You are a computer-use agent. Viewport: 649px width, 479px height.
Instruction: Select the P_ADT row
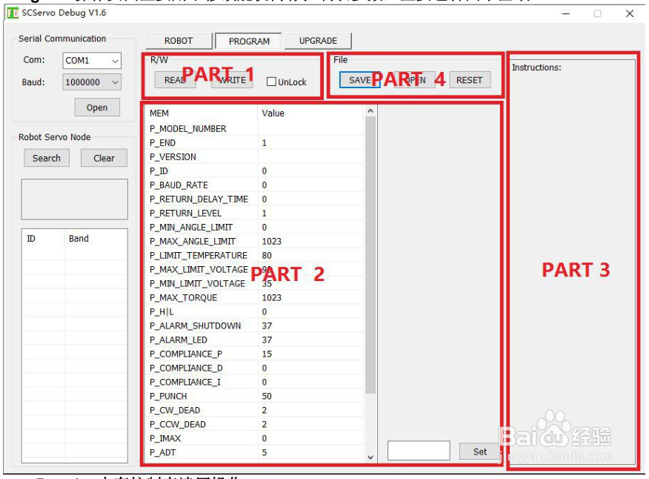coord(256,453)
